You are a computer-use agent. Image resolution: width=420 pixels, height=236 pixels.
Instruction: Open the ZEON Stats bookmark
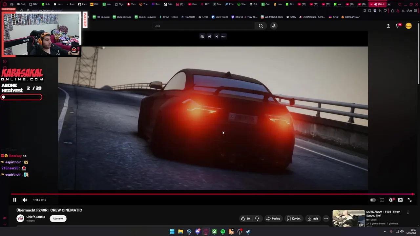tap(312, 17)
